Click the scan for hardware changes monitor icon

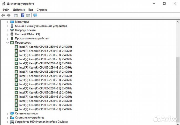coord(35,15)
